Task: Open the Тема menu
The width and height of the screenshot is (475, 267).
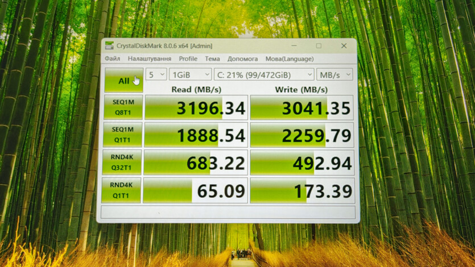Action: tap(212, 59)
